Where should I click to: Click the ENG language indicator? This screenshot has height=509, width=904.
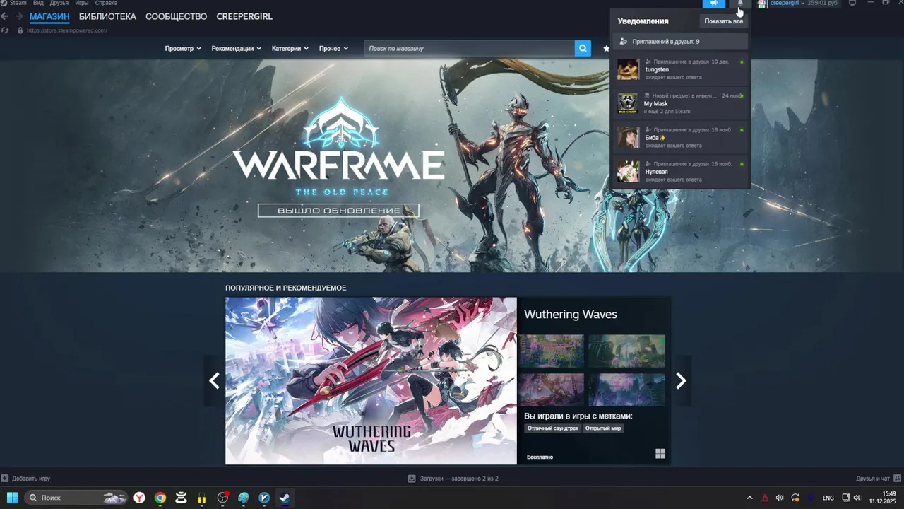(828, 498)
